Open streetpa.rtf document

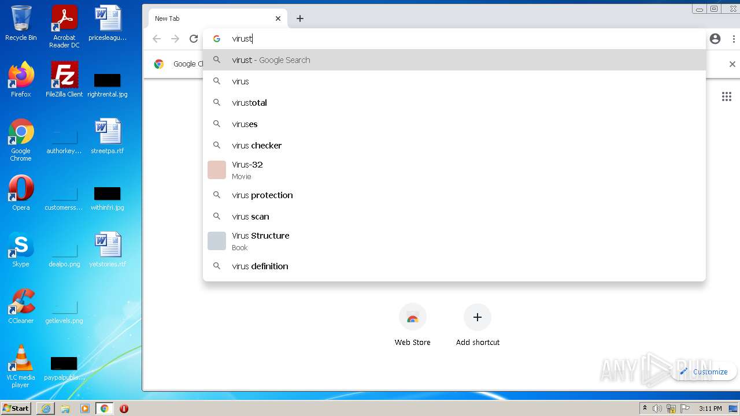point(108,136)
